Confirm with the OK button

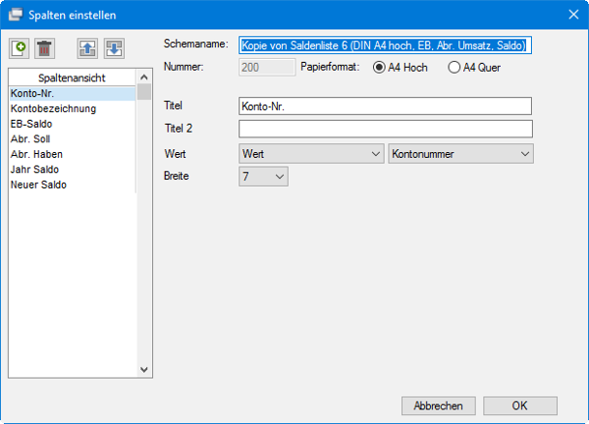520,406
